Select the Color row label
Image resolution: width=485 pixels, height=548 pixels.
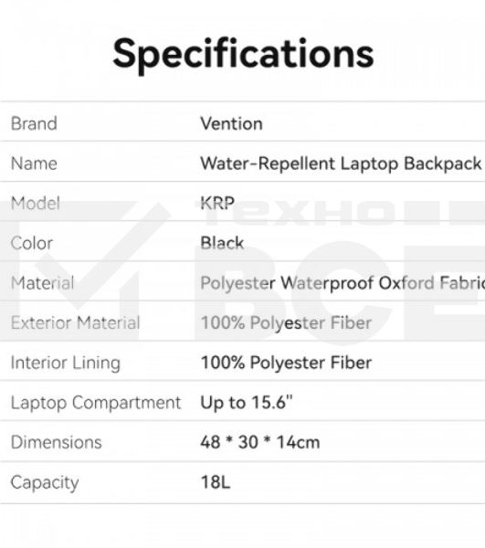pos(32,243)
